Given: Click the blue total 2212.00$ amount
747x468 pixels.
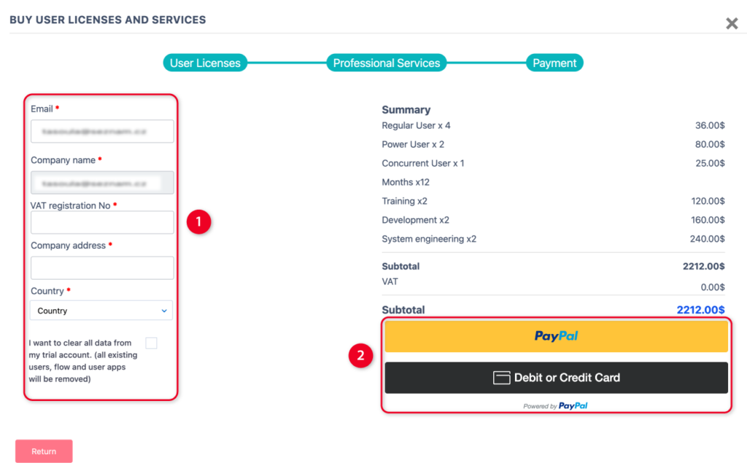Looking at the screenshot, I should pyautogui.click(x=700, y=310).
